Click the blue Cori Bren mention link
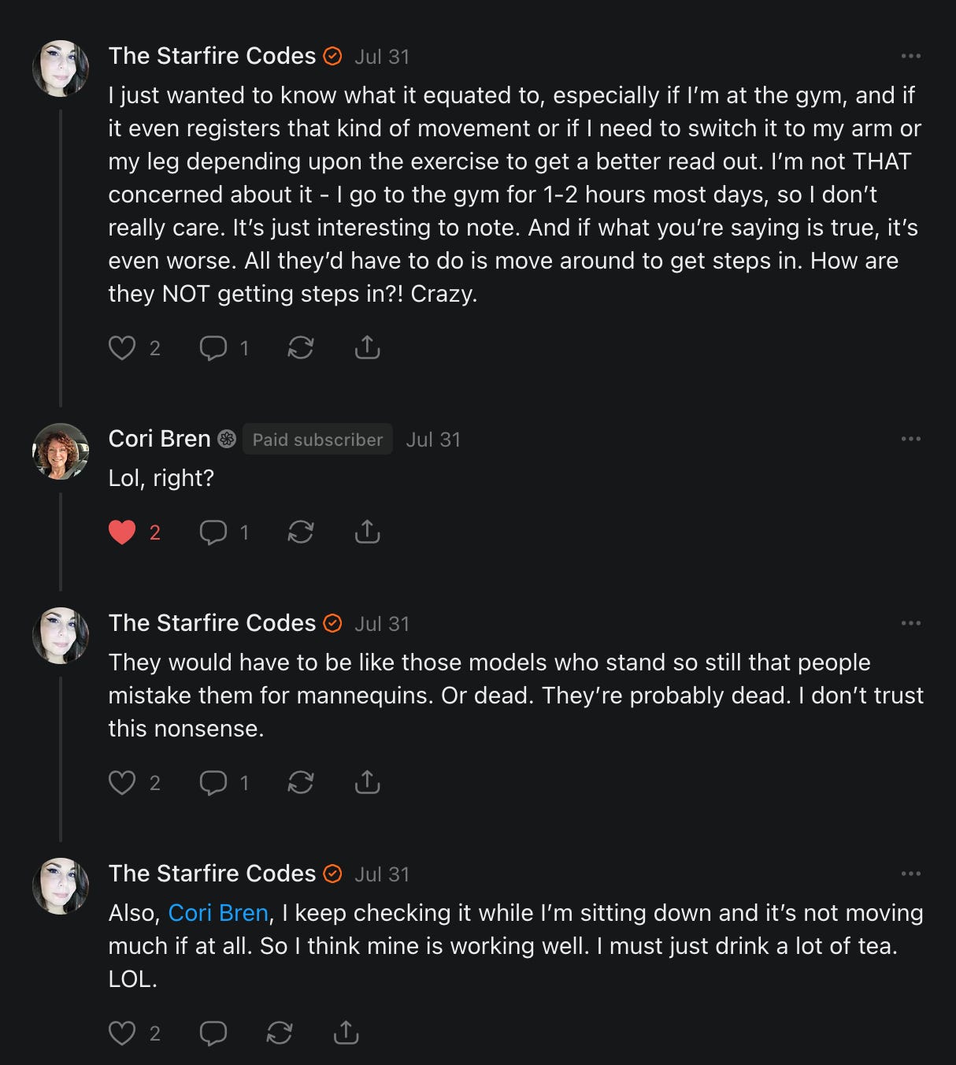The width and height of the screenshot is (956, 1065). coord(218,912)
